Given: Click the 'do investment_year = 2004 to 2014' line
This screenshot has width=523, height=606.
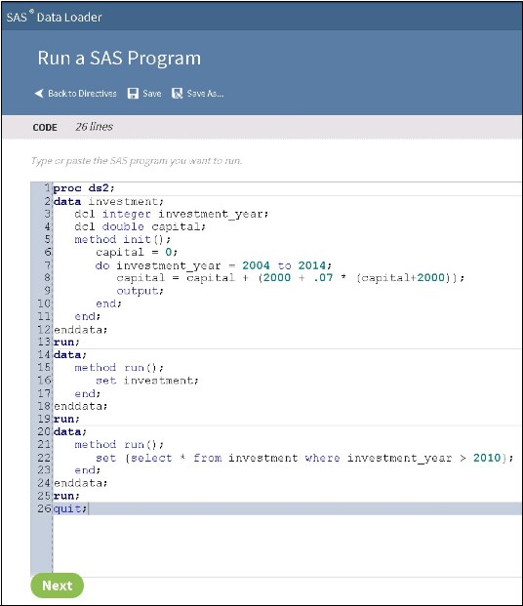Looking at the screenshot, I should (x=214, y=265).
